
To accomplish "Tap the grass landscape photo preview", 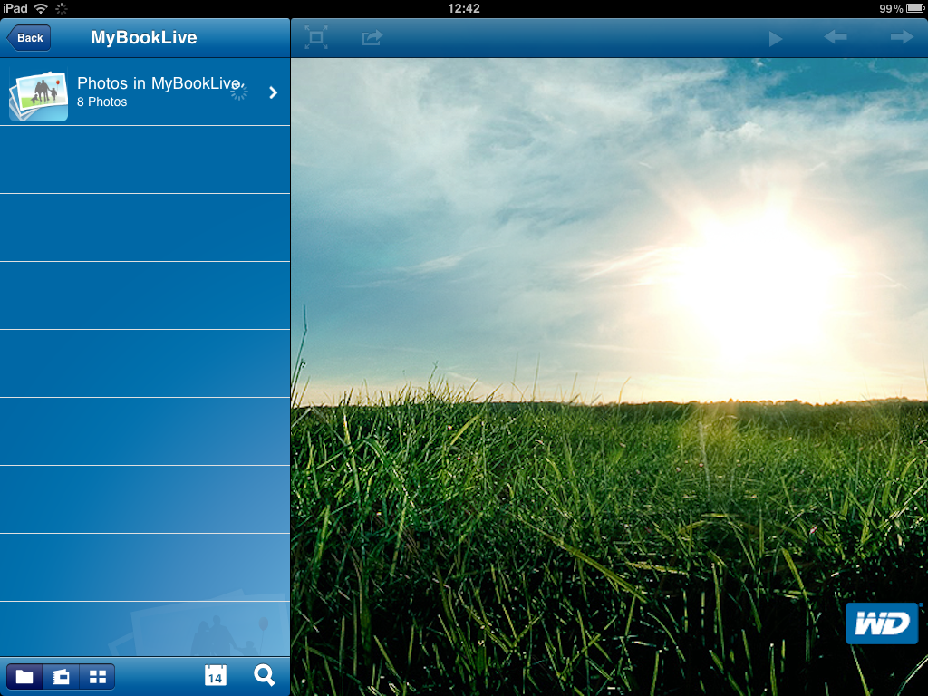I will (x=610, y=377).
